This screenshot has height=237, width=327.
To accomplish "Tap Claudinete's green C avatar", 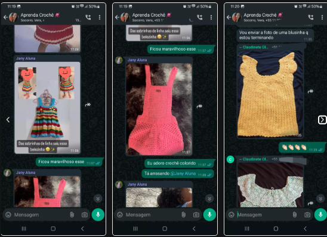I will coord(230,160).
